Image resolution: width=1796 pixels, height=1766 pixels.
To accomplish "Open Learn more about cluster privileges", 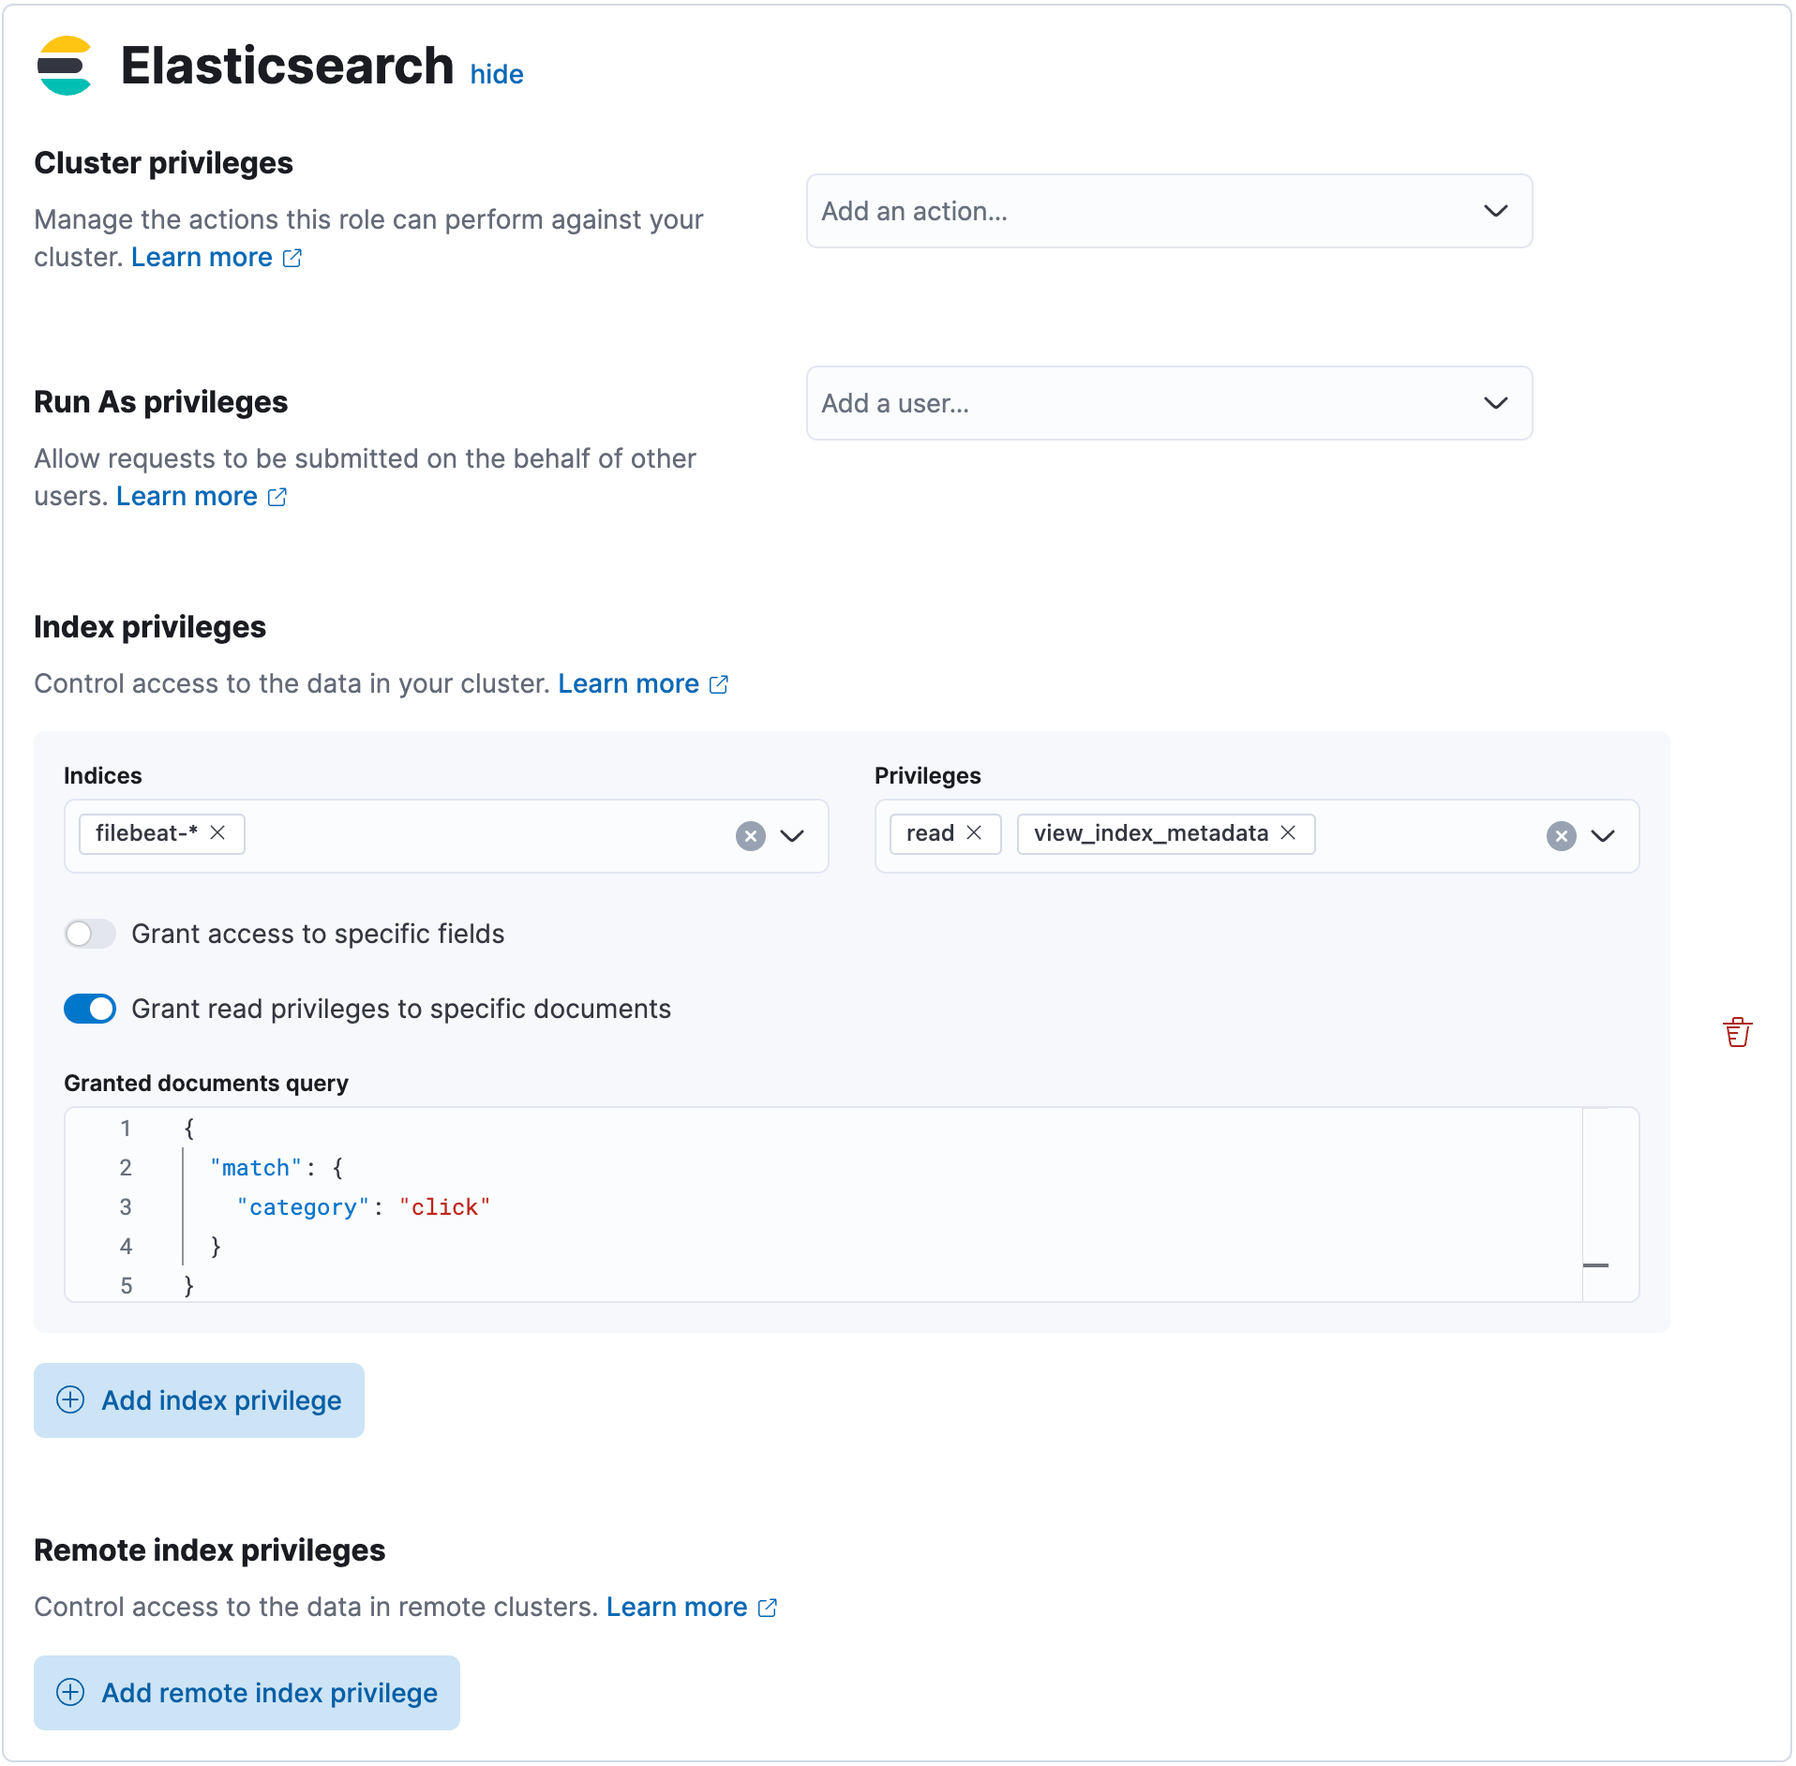I will pos(202,257).
